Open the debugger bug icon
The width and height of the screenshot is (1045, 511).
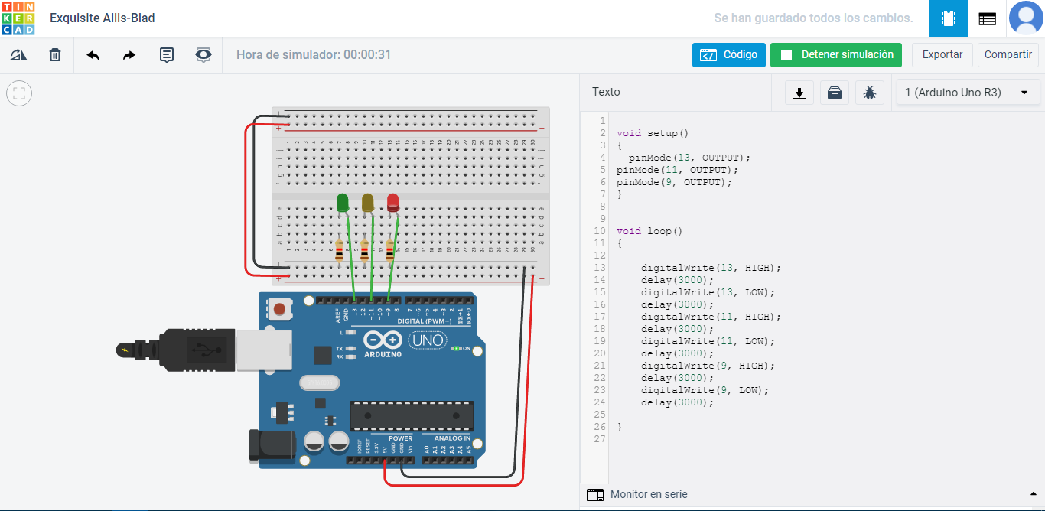tap(870, 93)
